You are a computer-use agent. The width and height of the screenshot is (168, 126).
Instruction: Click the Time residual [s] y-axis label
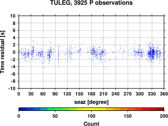2,52
